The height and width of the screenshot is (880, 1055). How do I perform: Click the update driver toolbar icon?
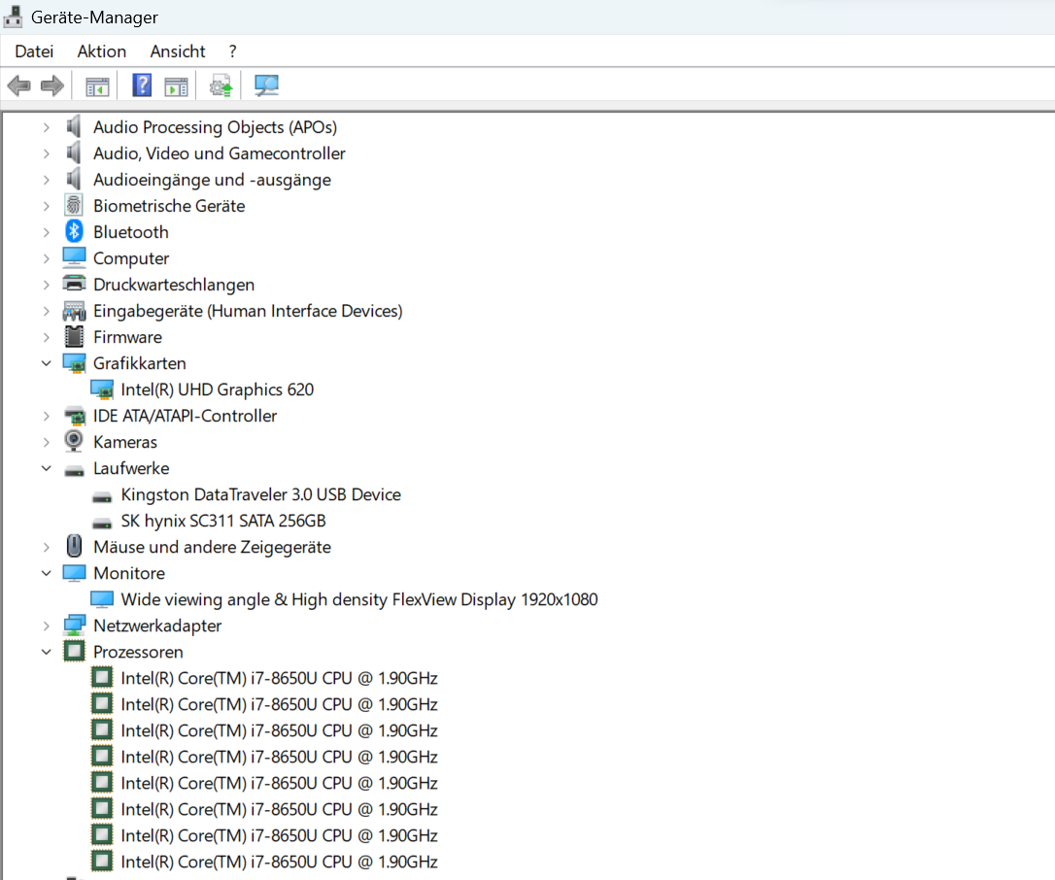coord(221,86)
